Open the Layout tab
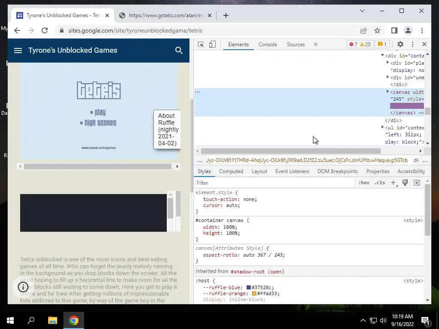This screenshot has width=439, height=329. [259, 171]
